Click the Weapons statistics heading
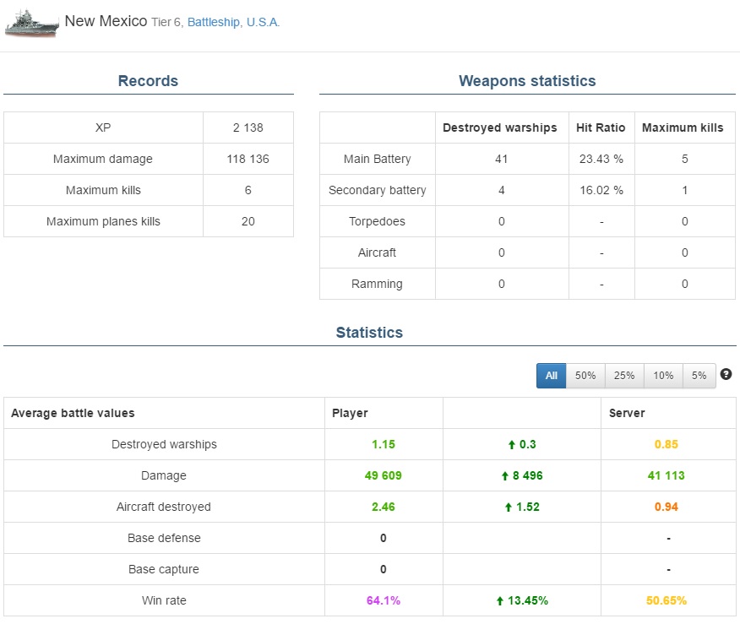This screenshot has height=624, width=740. click(527, 81)
